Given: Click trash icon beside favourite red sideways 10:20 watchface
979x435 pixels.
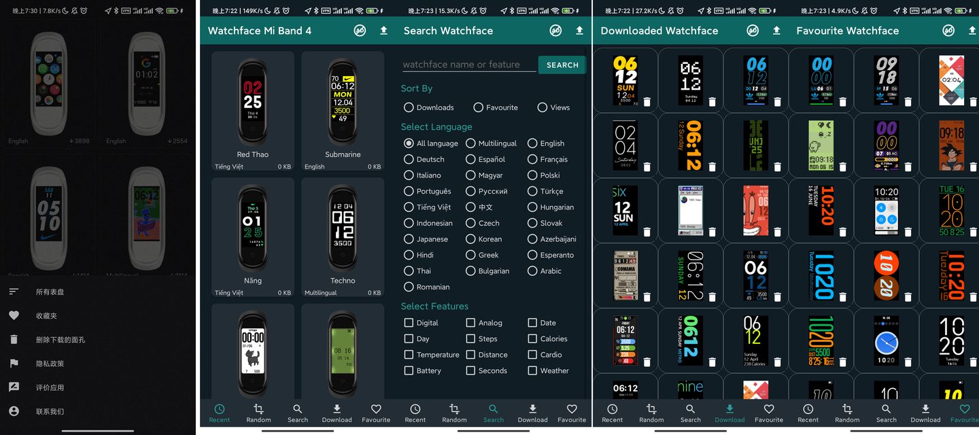Looking at the screenshot, I should 842,232.
